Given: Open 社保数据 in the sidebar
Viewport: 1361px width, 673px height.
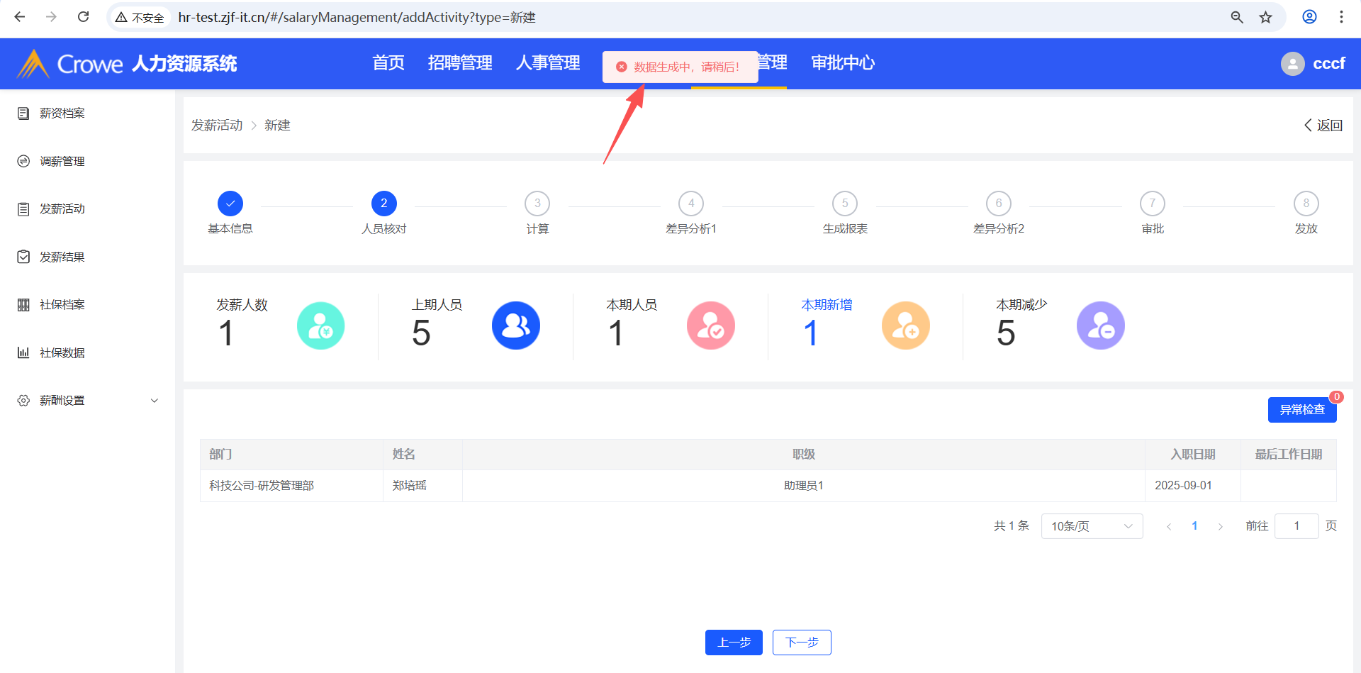Looking at the screenshot, I should (x=62, y=352).
